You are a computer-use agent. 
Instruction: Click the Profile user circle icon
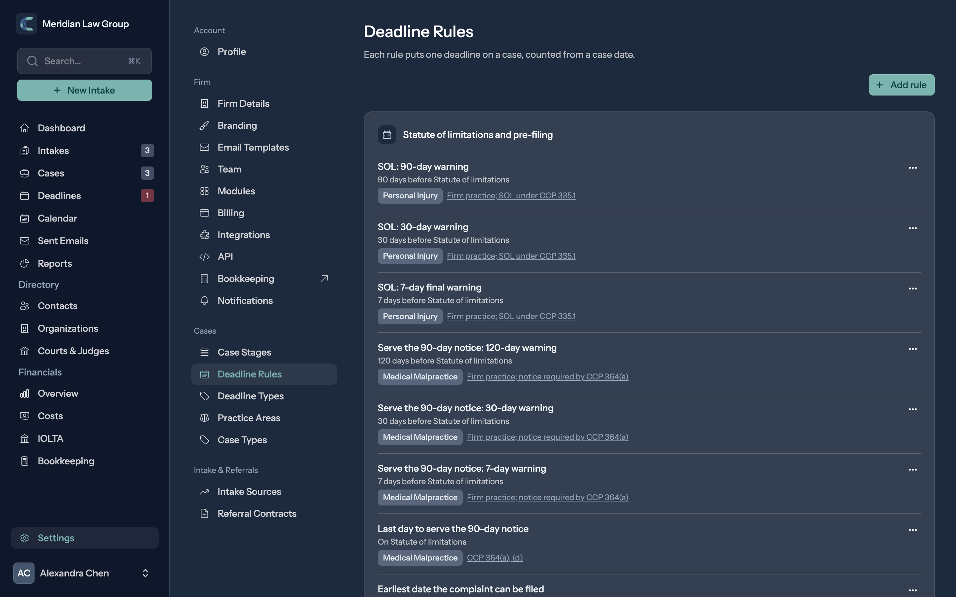tap(204, 52)
